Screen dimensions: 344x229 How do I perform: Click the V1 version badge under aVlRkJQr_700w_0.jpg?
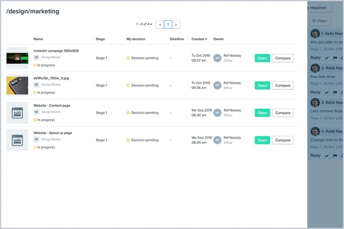[36, 85]
